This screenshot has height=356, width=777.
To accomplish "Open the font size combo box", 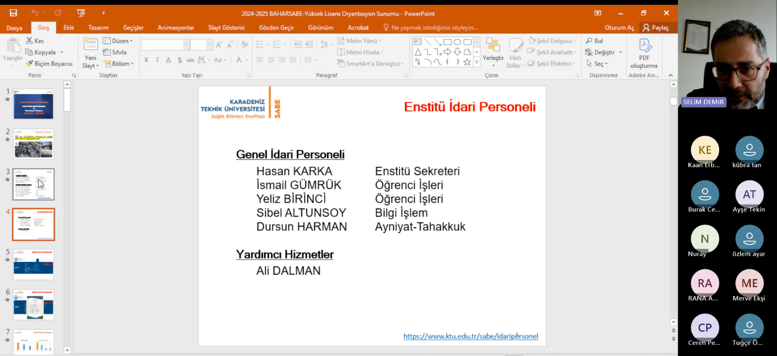I will click(x=202, y=45).
